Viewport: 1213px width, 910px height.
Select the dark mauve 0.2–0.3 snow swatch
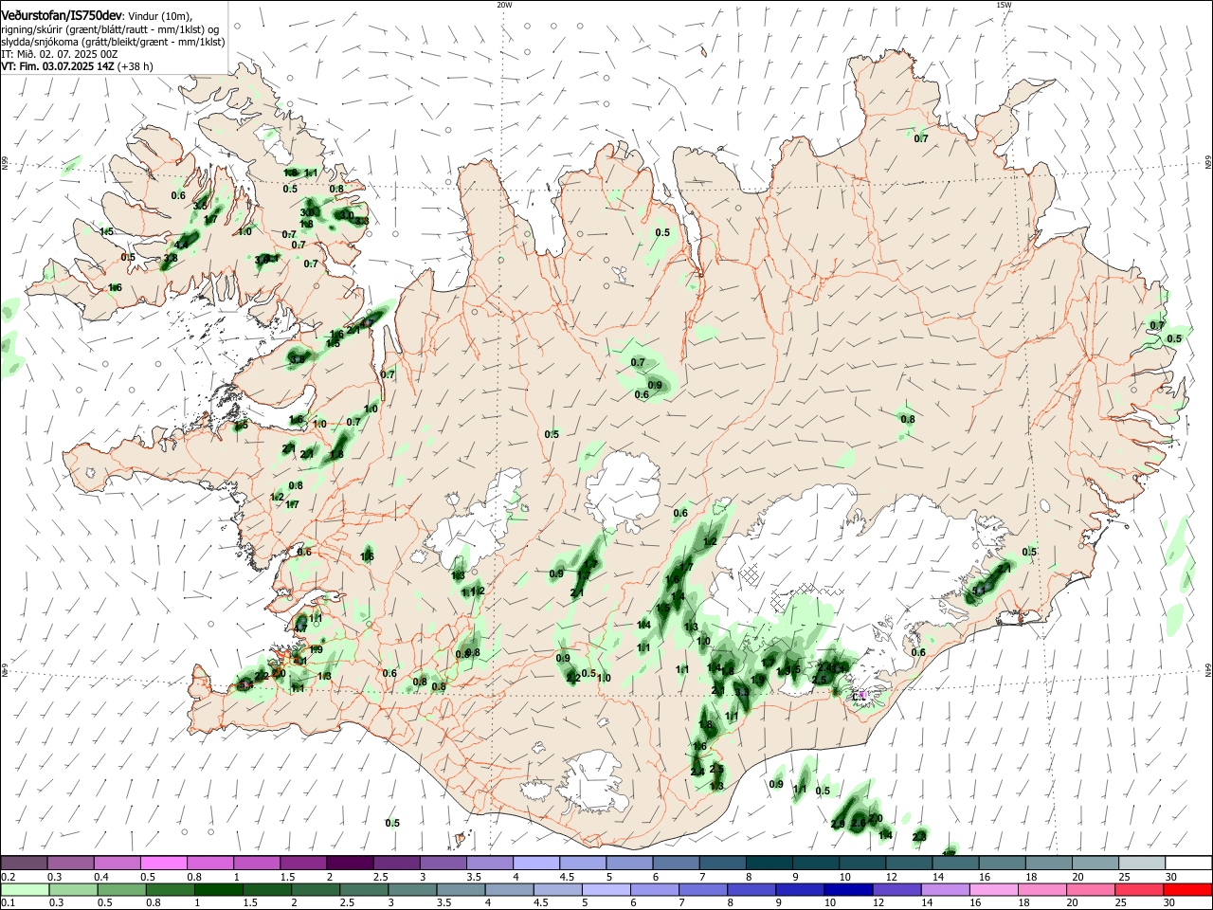coord(25,863)
